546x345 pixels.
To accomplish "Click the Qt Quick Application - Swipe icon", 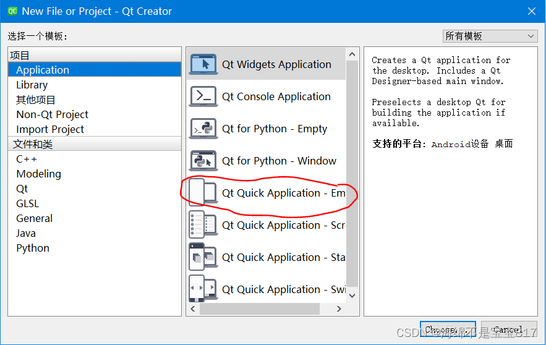I will click(x=203, y=289).
